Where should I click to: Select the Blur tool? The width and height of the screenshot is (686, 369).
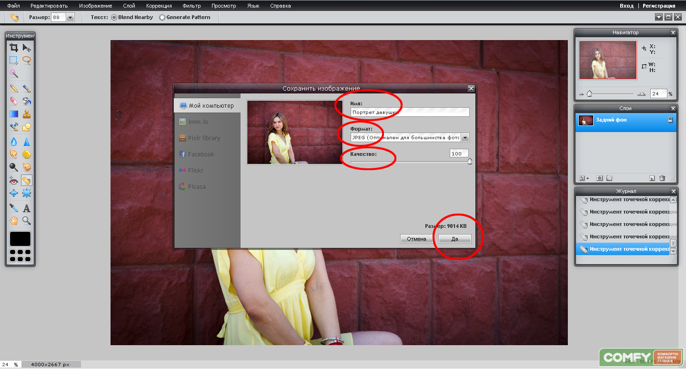14,142
